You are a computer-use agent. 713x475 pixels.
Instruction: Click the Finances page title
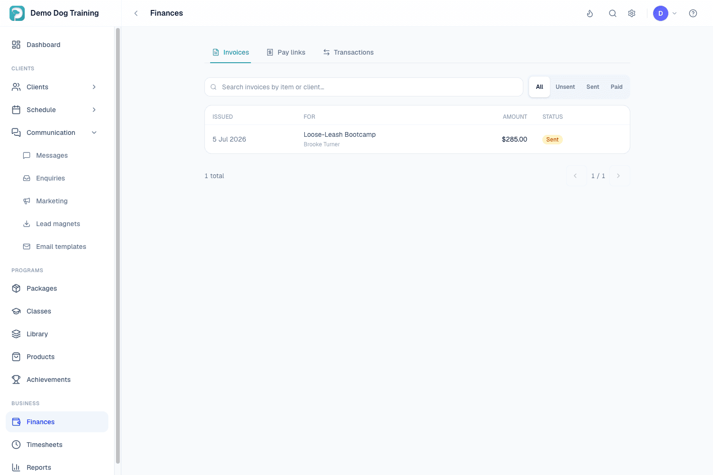166,13
